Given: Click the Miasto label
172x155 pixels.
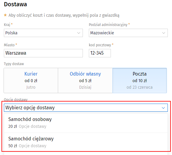Looking at the screenshot, I should pos(9,45).
